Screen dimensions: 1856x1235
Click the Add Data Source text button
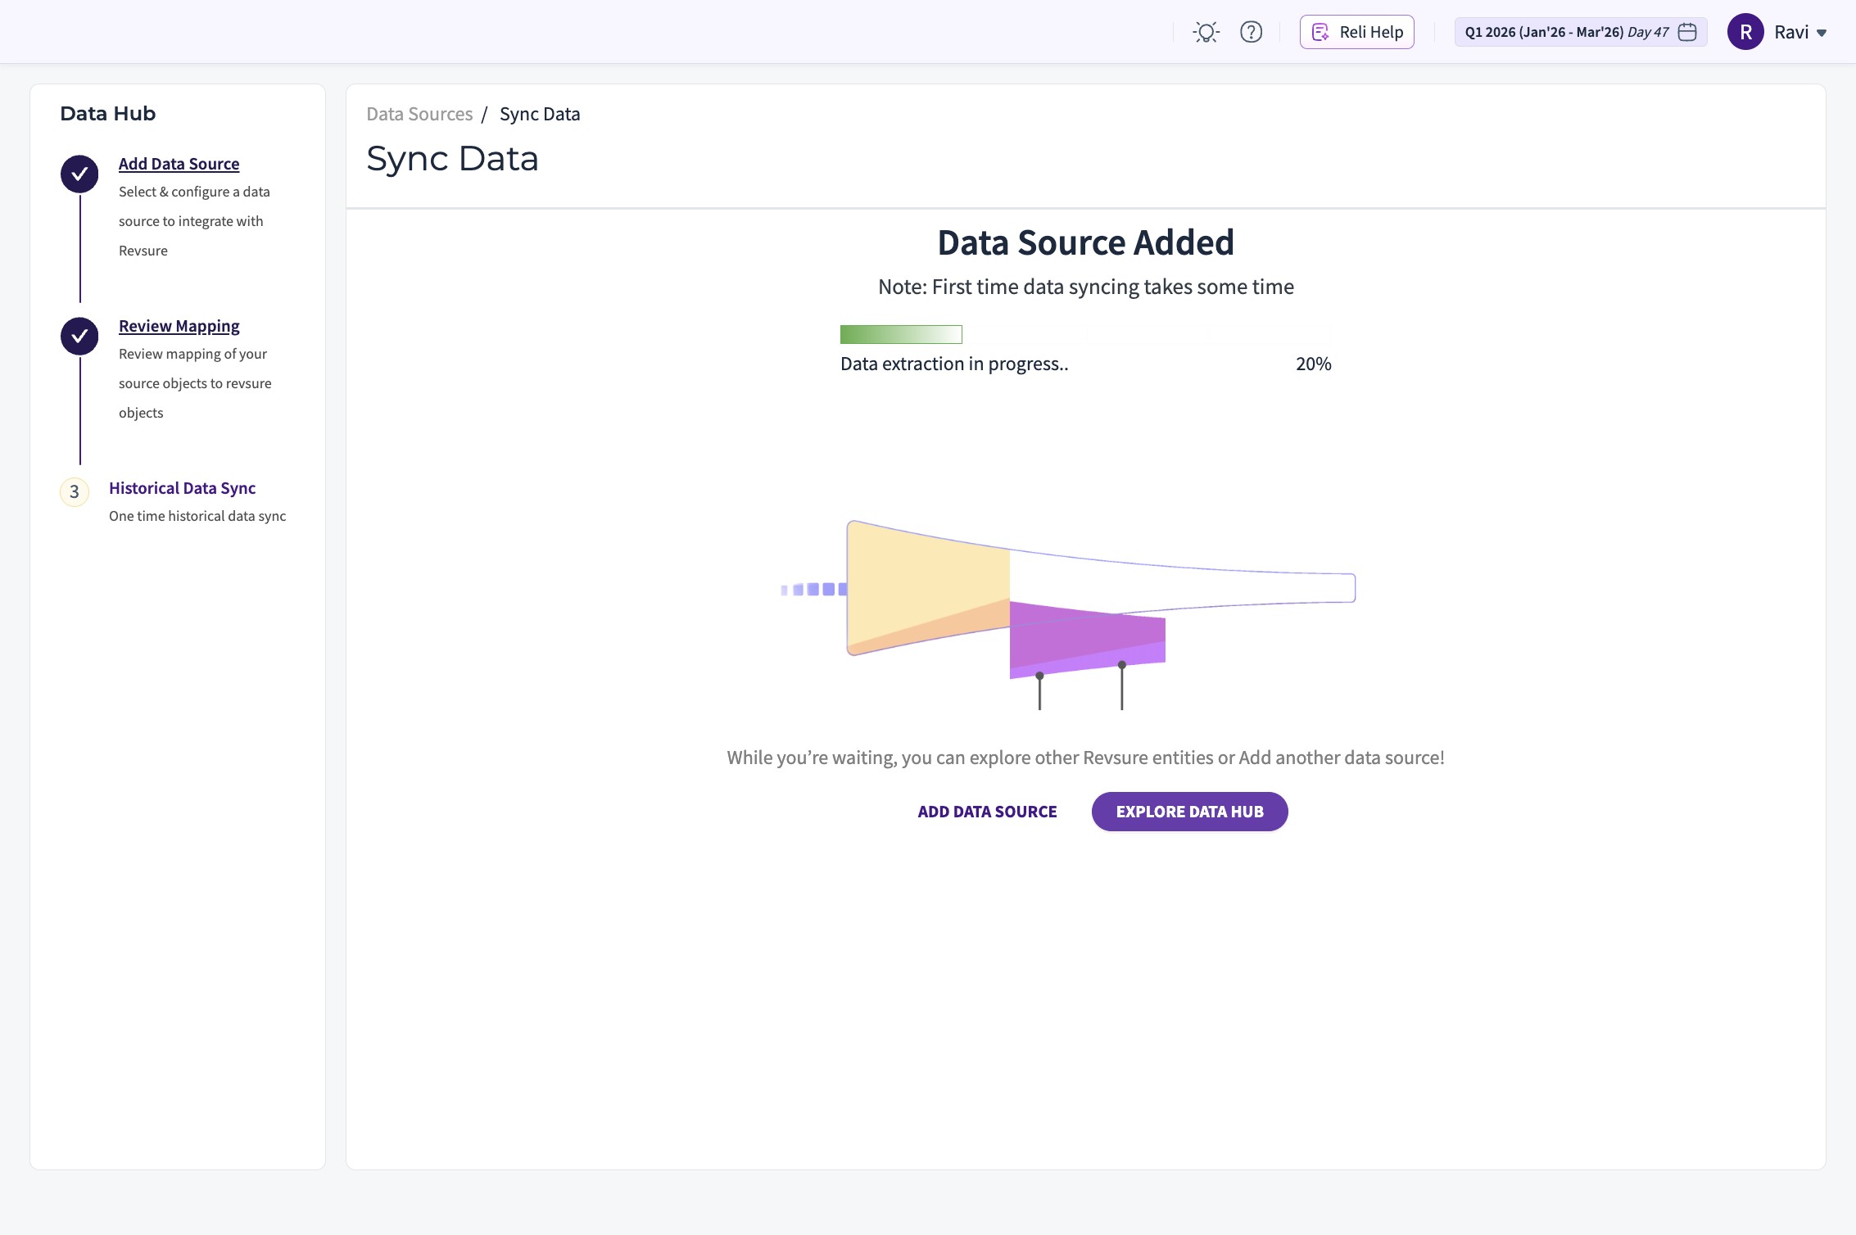point(987,812)
